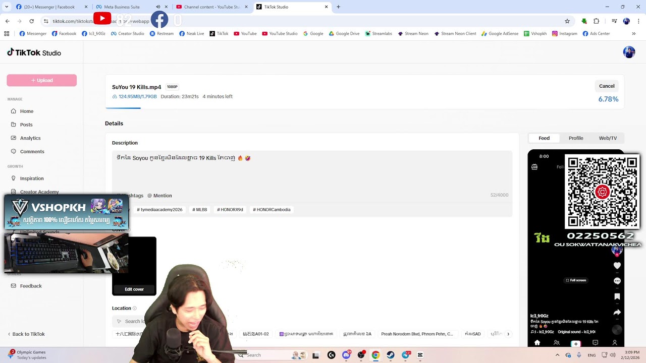This screenshot has width=646, height=363.
Task: Select the #HONORCambodia hashtag suggestion
Action: (x=272, y=210)
